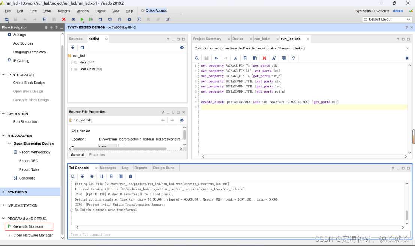This screenshot has height=246, width=415.
Task: Expand the Leaf Cells (90) node
Action: click(x=71, y=69)
